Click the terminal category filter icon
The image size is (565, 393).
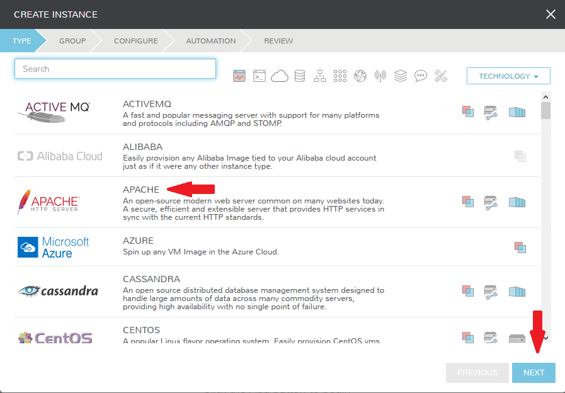(260, 76)
